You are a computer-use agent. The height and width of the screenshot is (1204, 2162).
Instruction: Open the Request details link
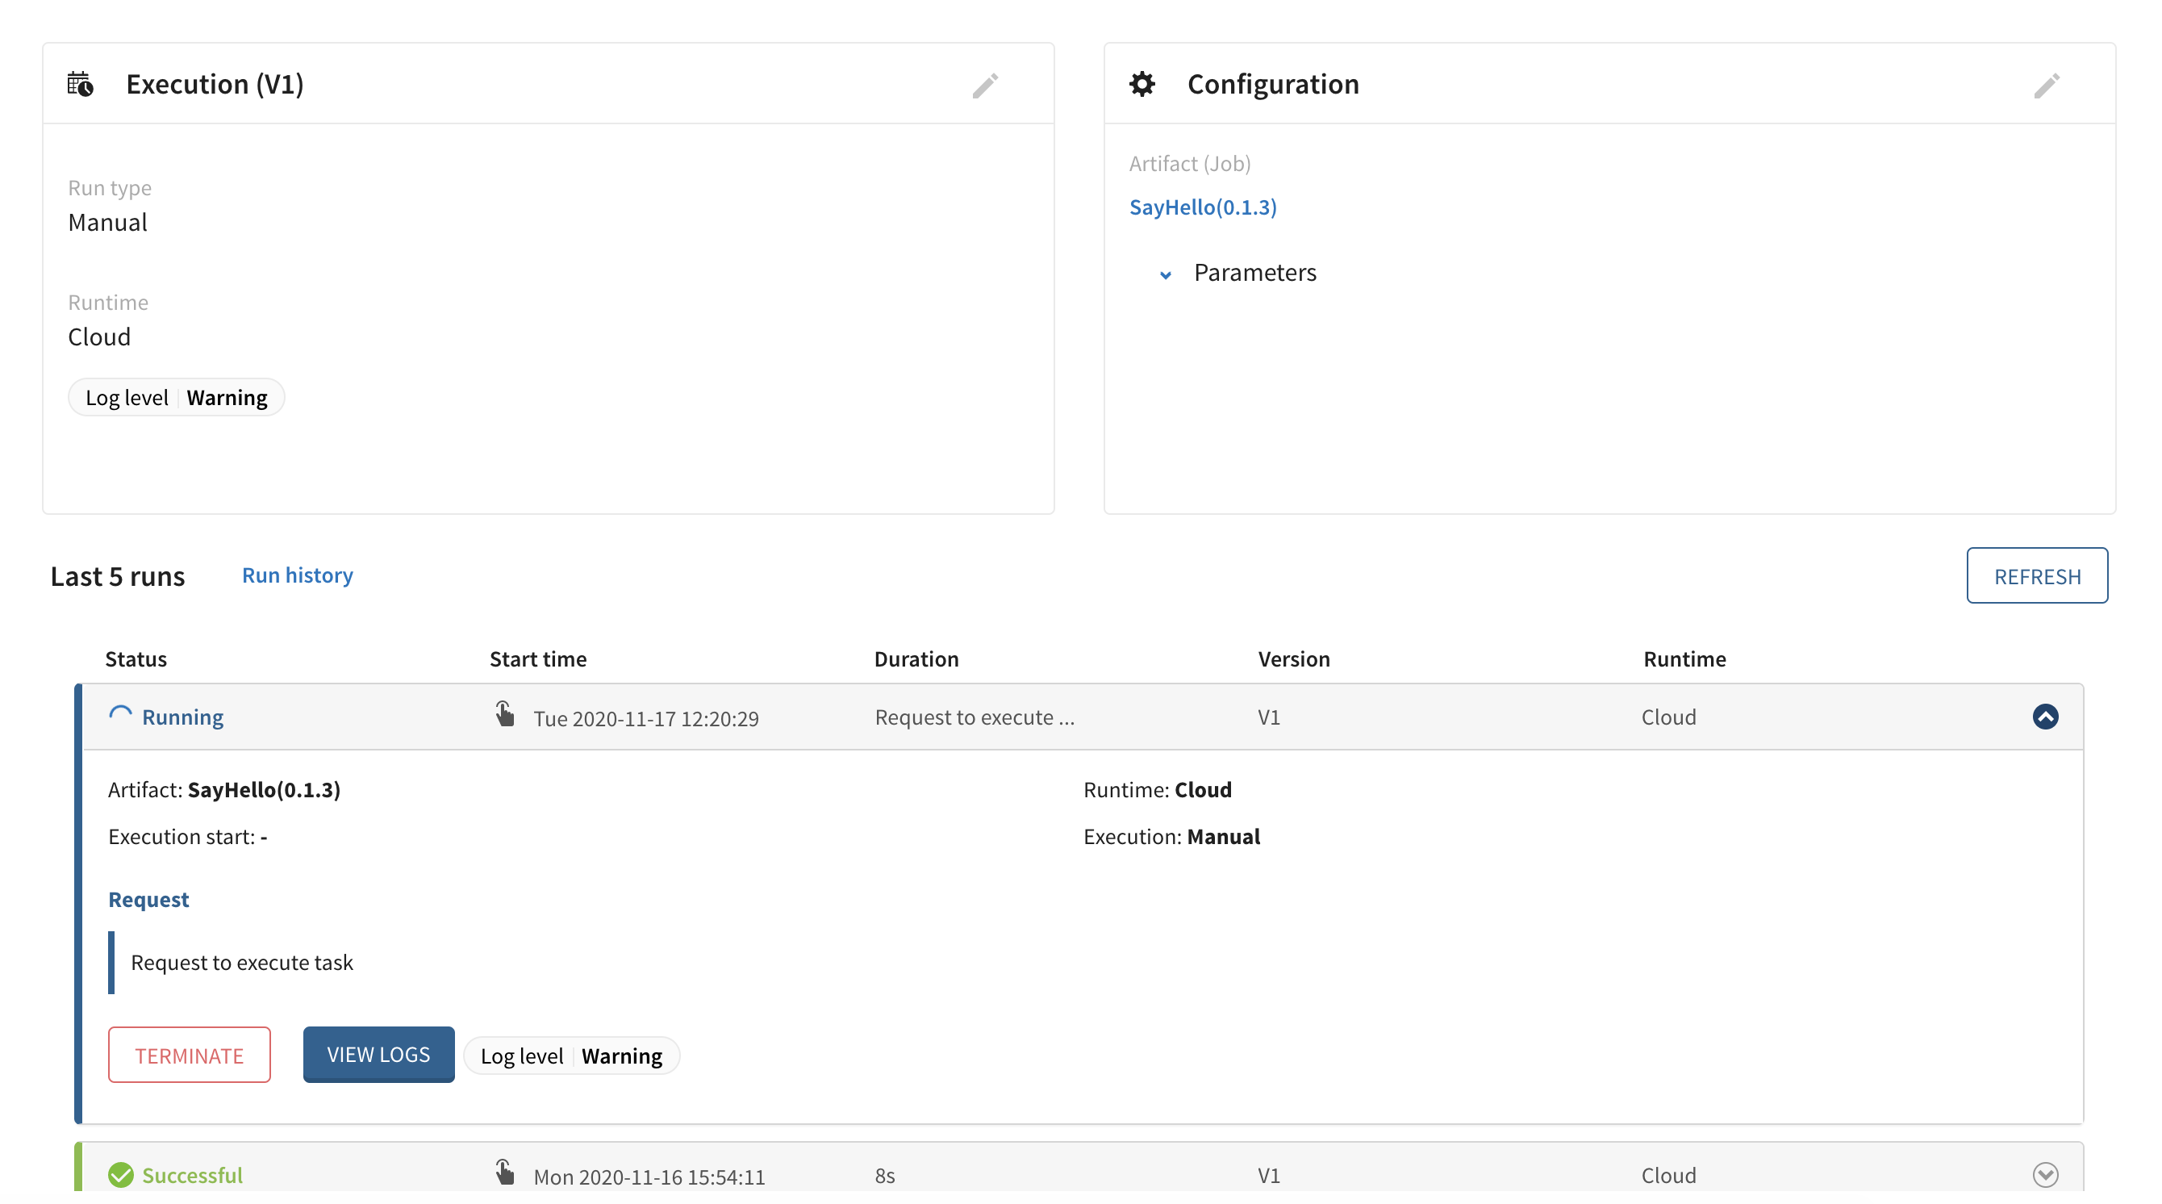pyautogui.click(x=148, y=898)
